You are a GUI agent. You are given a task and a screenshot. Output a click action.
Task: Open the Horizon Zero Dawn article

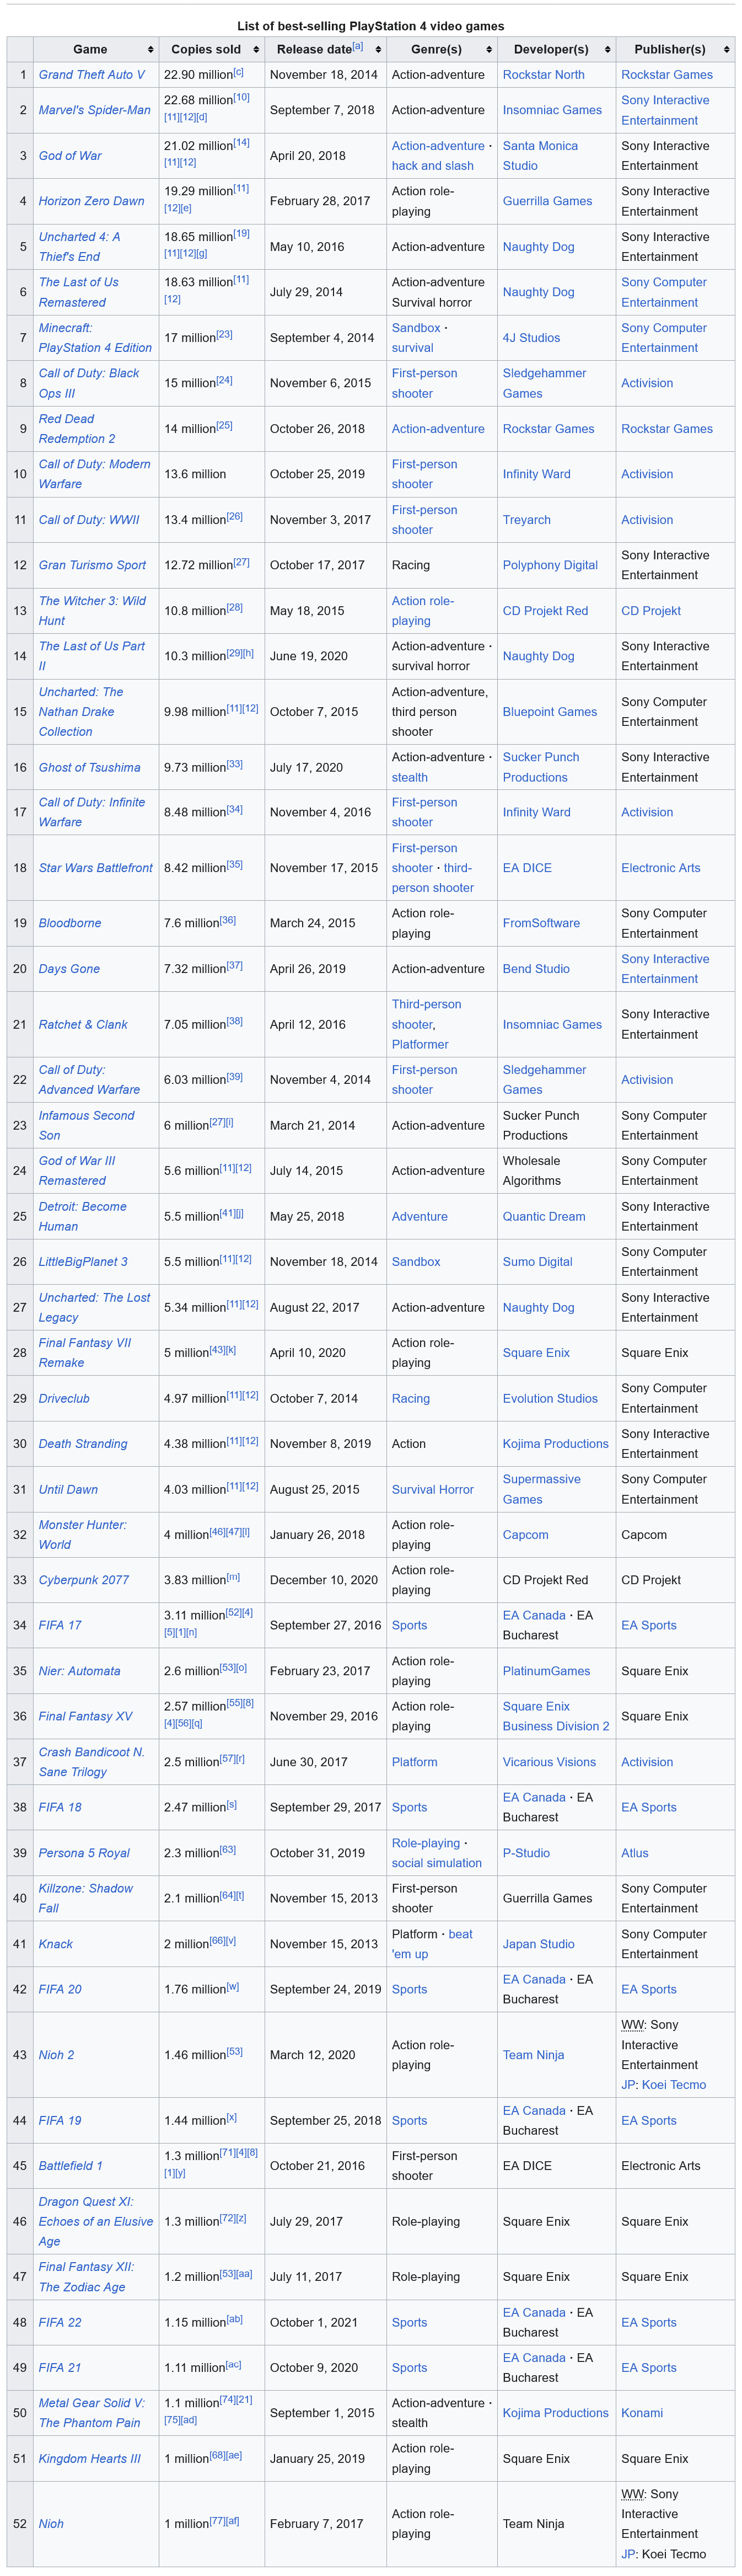pos(92,201)
